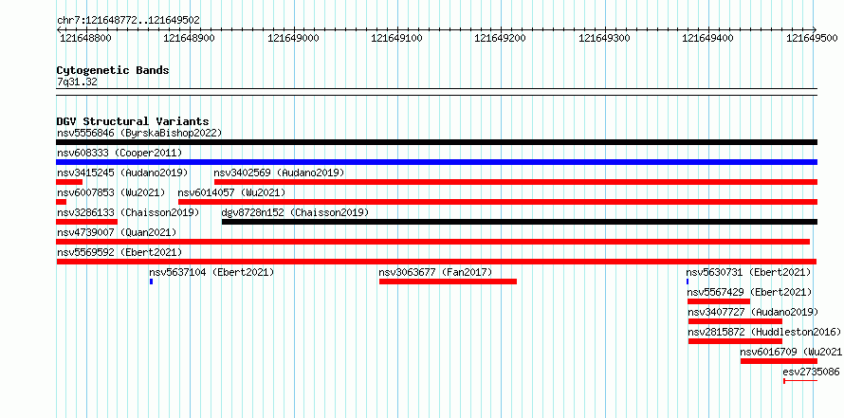
Task: Open nsv6016709 (Wu2021) variant label
Action: click(791, 352)
